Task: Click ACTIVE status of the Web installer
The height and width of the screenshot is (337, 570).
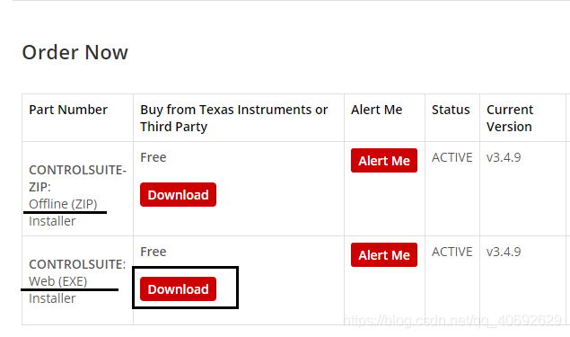Action: (x=452, y=252)
